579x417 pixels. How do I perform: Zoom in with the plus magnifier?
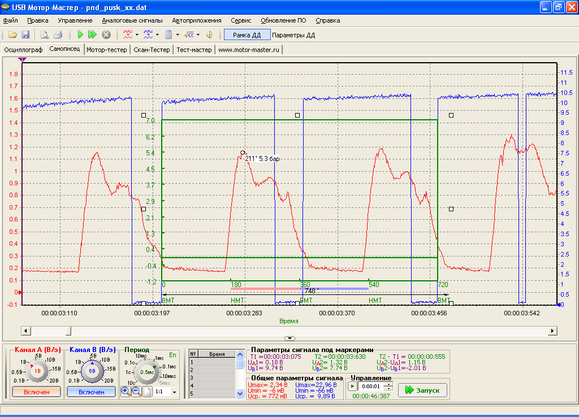tap(126, 392)
